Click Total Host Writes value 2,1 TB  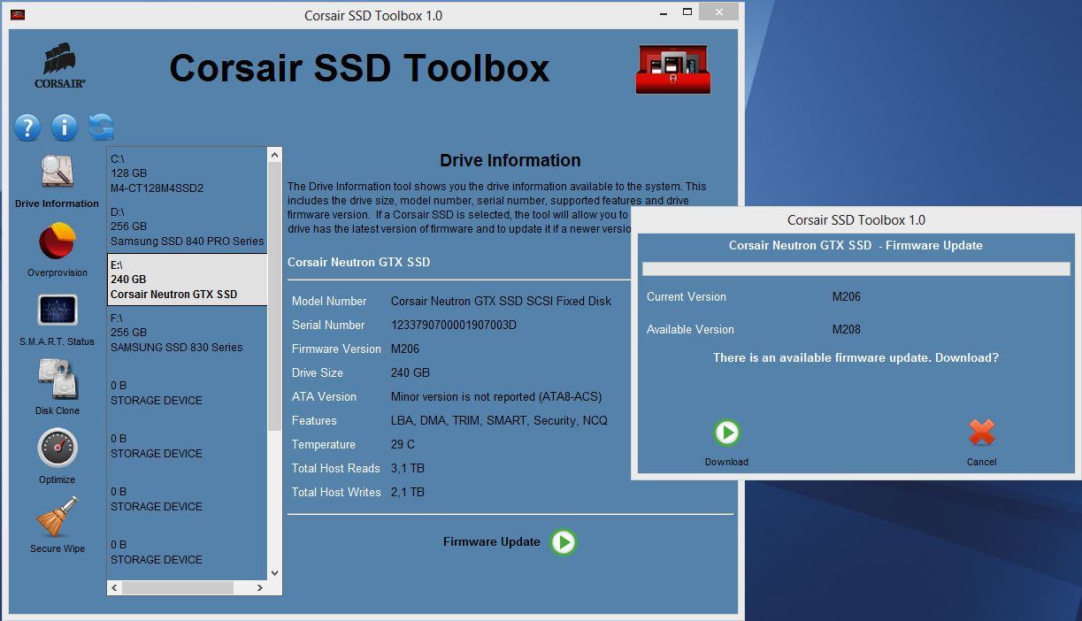(408, 492)
